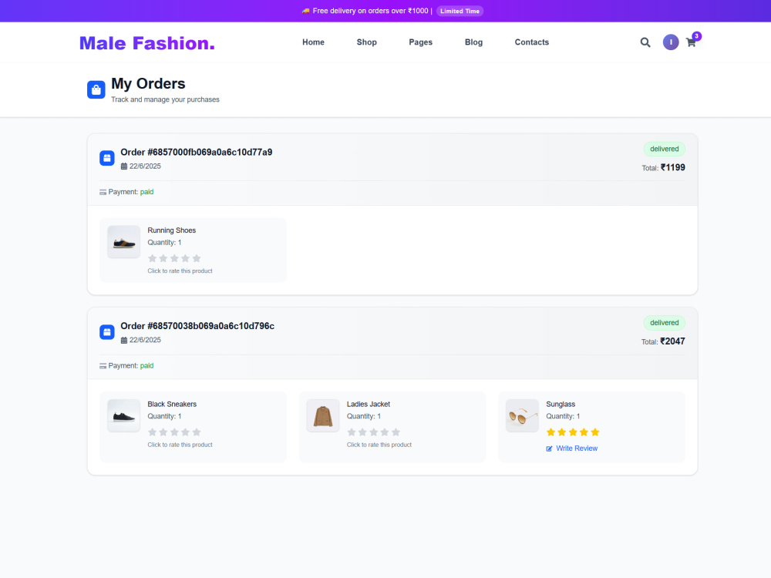Open Ladies Jacket product thumbnail
771x578 pixels.
click(x=323, y=416)
